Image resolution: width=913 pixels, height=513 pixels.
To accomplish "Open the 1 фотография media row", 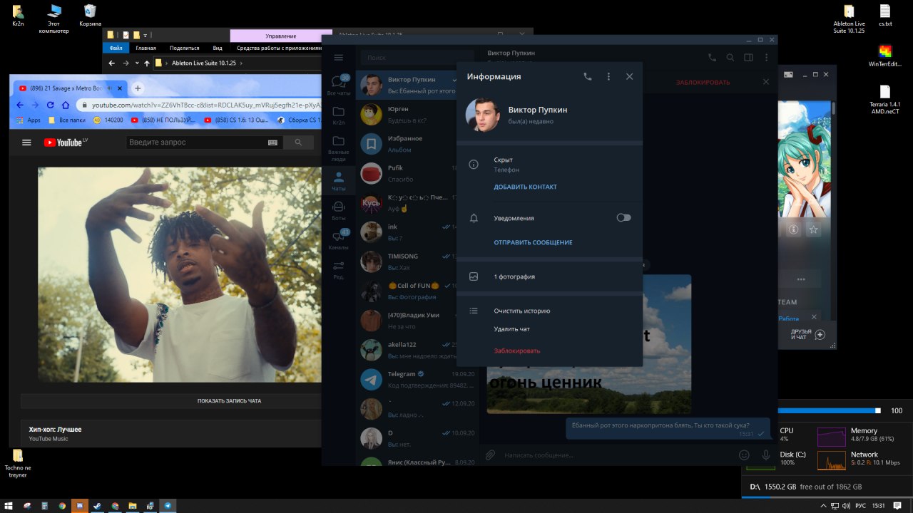I will click(x=549, y=276).
